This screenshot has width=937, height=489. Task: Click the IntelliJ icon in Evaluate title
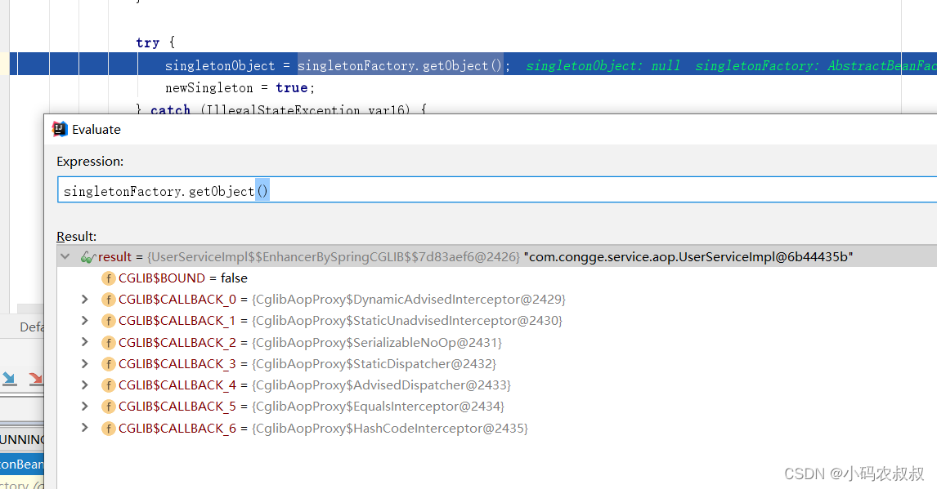[60, 129]
